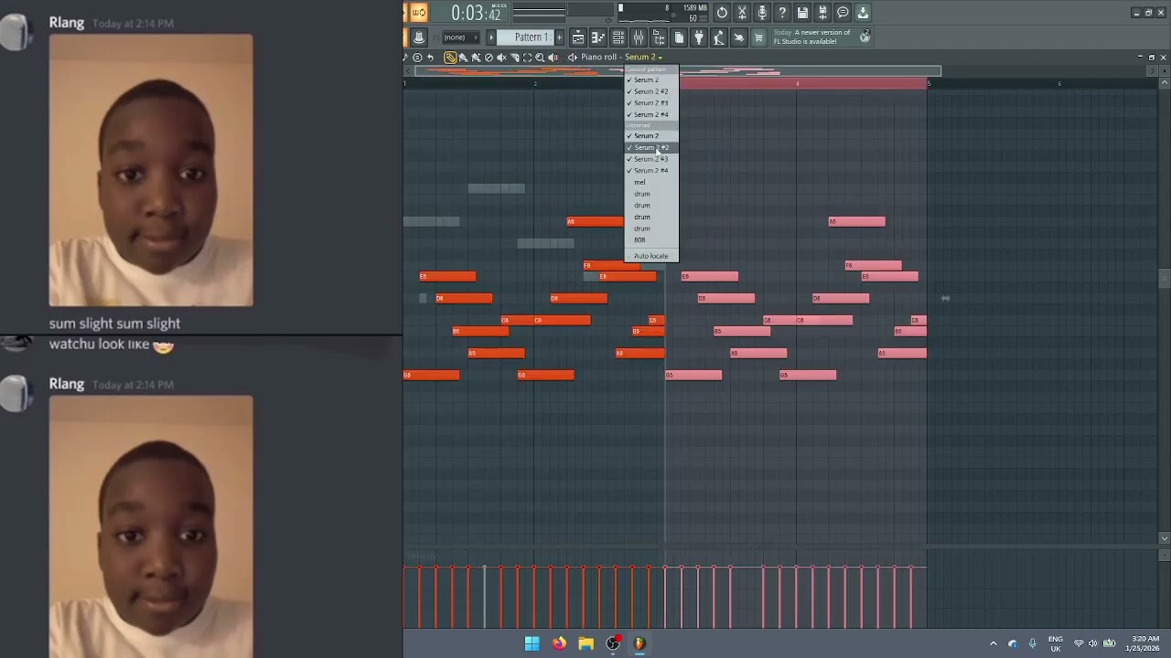This screenshot has width=1171, height=658.
Task: Click arrow left of Pattern 1 selector
Action: coord(491,37)
